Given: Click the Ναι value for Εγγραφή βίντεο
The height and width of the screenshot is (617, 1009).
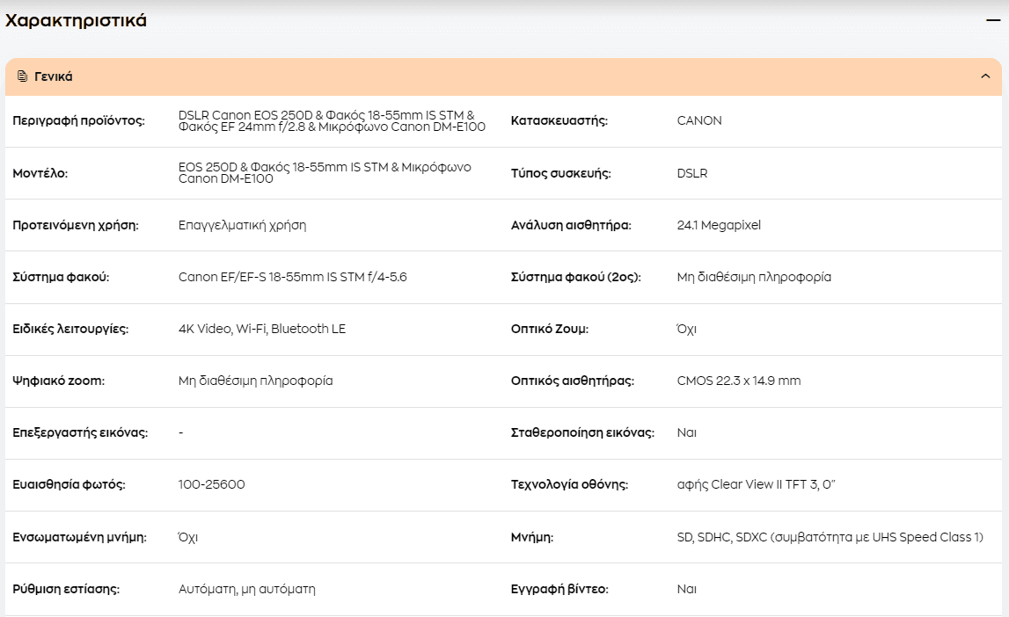Looking at the screenshot, I should [x=687, y=590].
